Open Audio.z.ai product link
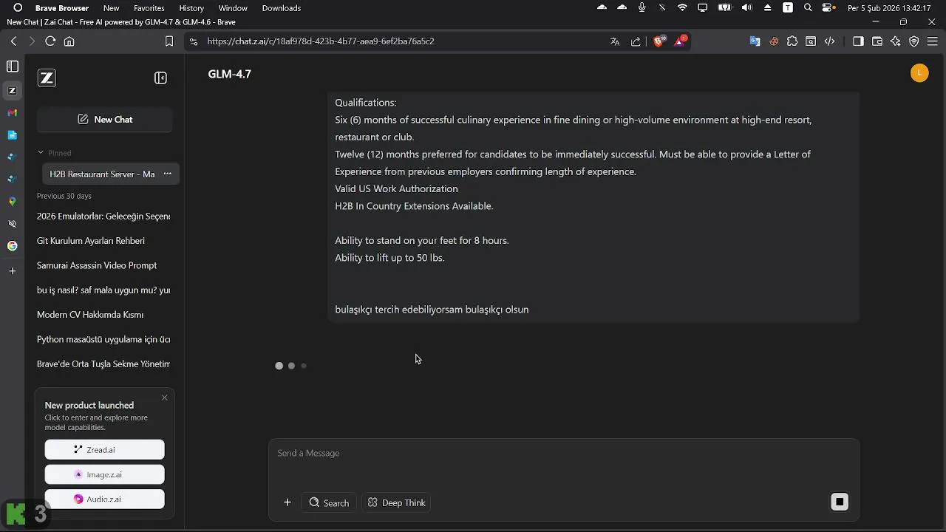Viewport: 946px width, 532px height. click(104, 499)
